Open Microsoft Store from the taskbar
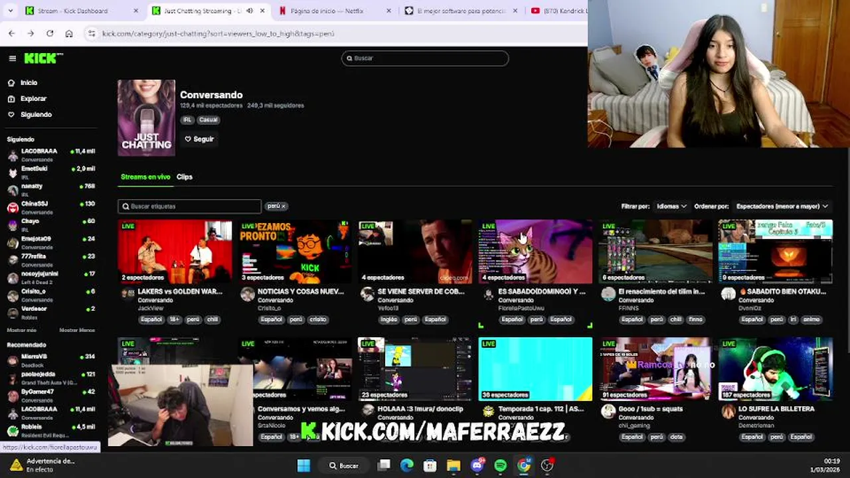The width and height of the screenshot is (850, 478). pos(430,465)
